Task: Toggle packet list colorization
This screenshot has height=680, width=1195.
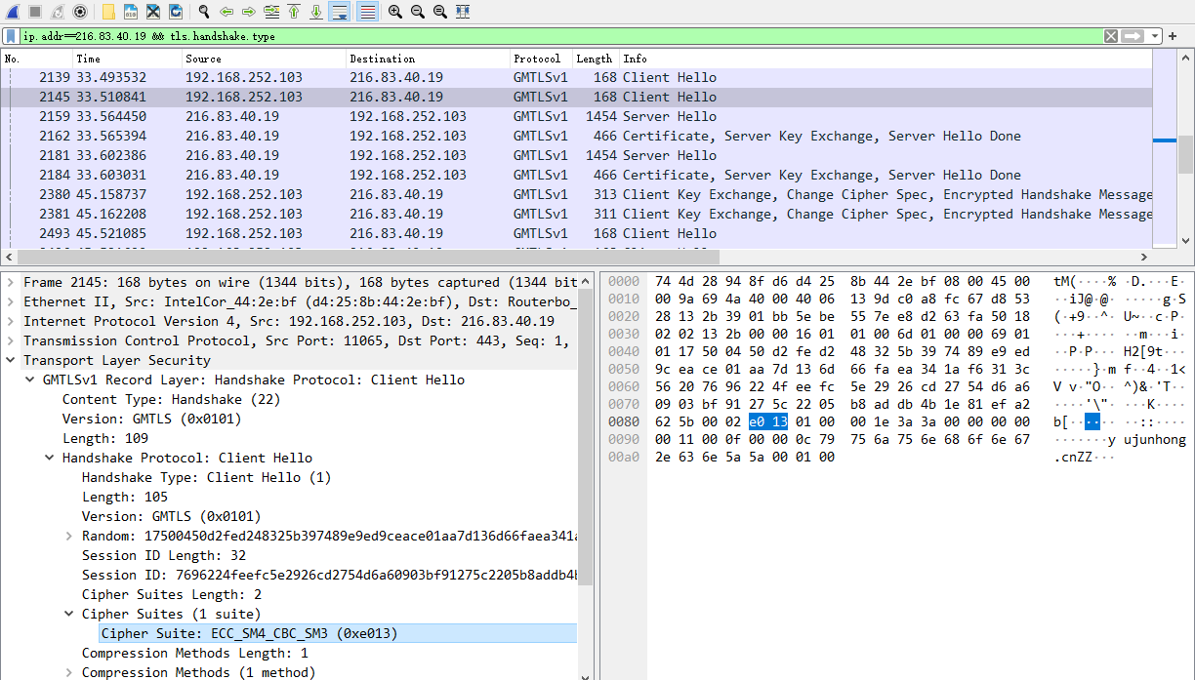Action: click(x=367, y=12)
